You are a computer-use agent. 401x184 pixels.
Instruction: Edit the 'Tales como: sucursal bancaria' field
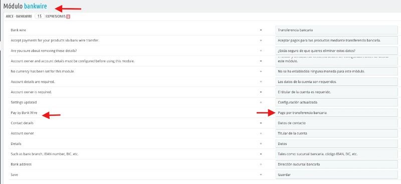(x=336, y=154)
